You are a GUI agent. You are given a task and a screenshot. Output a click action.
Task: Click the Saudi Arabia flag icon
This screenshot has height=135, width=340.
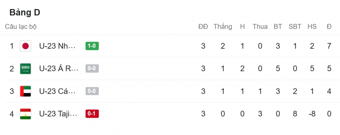[25, 69]
